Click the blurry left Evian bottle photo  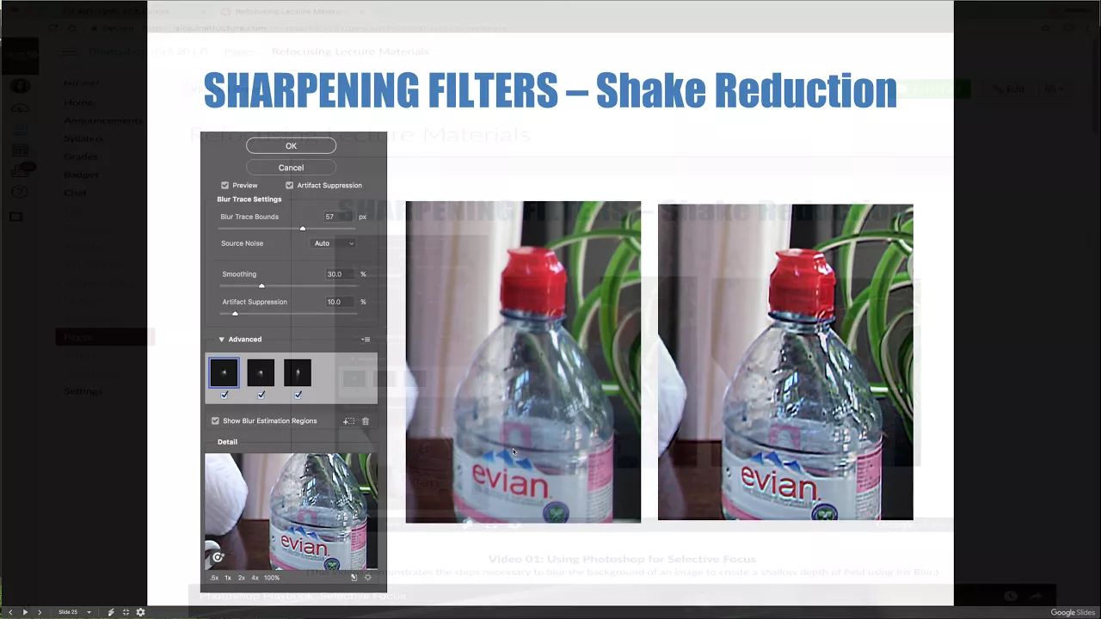[523, 362]
